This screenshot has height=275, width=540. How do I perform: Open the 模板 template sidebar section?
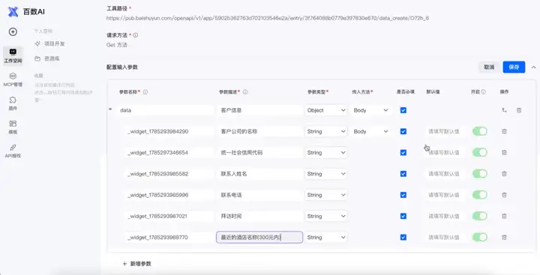coord(13,127)
